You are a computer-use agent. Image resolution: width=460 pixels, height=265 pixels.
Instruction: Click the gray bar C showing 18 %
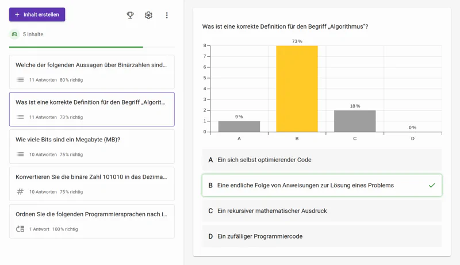tap(355, 121)
